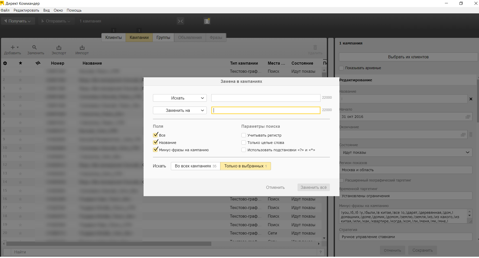Open the Редактировать menu
Image resolution: width=479 pixels, height=258 pixels.
tap(26, 10)
